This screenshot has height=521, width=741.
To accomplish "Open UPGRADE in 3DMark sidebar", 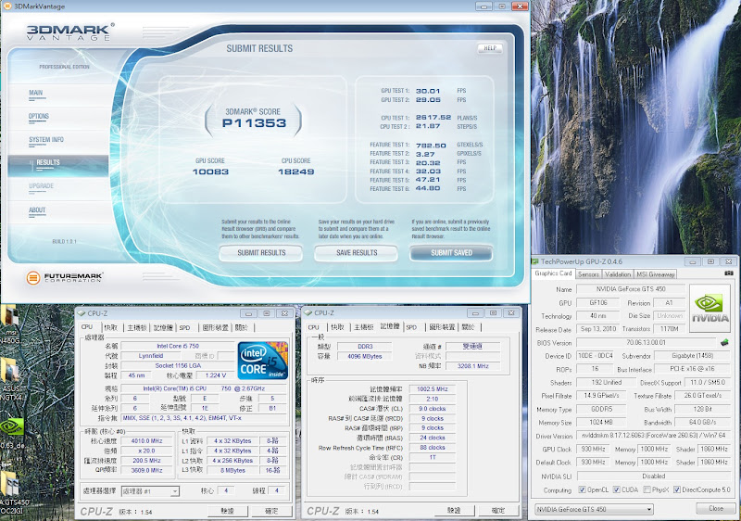I will (41, 186).
